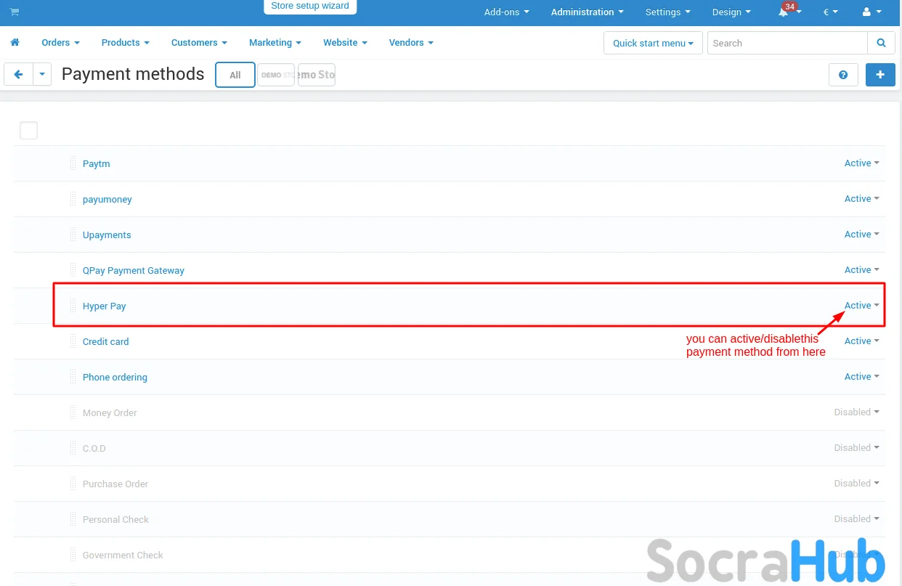Image resolution: width=902 pixels, height=586 pixels.
Task: Go to the home dashboard icon
Action: (15, 43)
